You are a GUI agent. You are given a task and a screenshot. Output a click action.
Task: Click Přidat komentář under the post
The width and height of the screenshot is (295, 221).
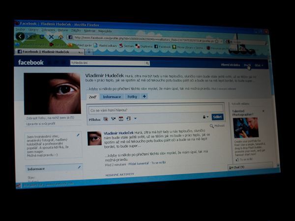[139, 164]
